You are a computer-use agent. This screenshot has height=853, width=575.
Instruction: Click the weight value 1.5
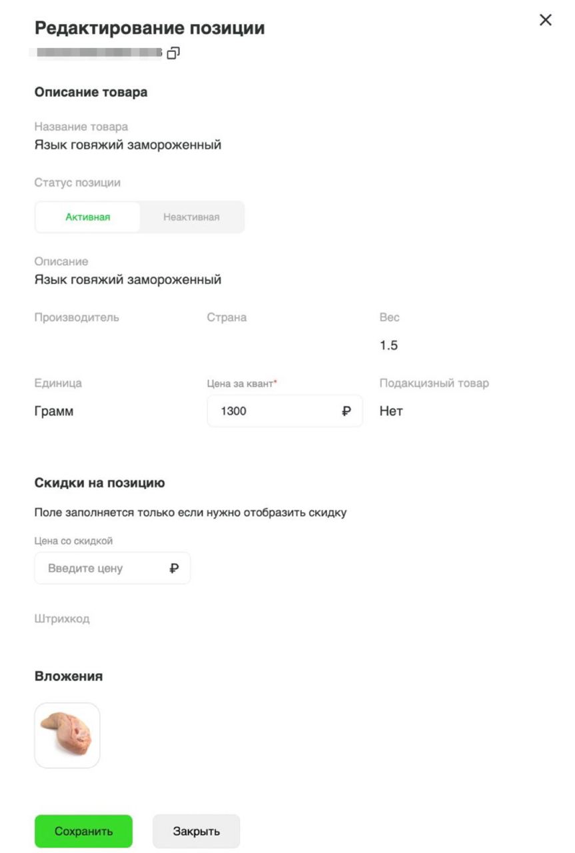tap(388, 346)
